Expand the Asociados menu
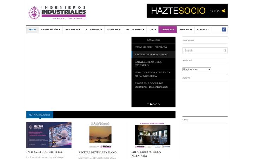254x159 pixels. [x=73, y=30]
